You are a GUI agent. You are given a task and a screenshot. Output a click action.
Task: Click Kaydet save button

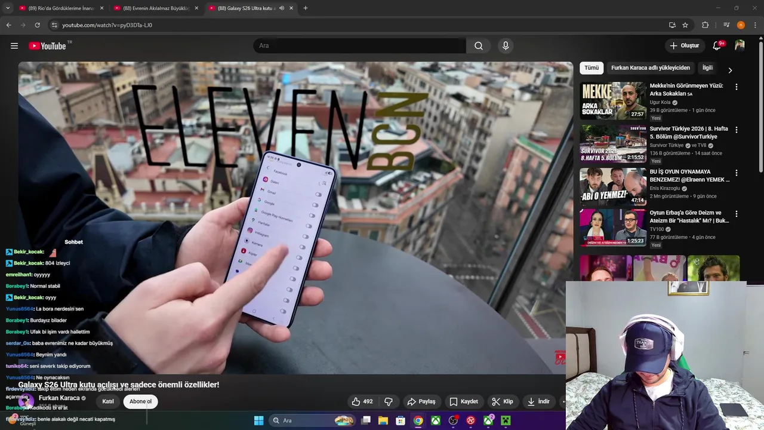(x=464, y=401)
